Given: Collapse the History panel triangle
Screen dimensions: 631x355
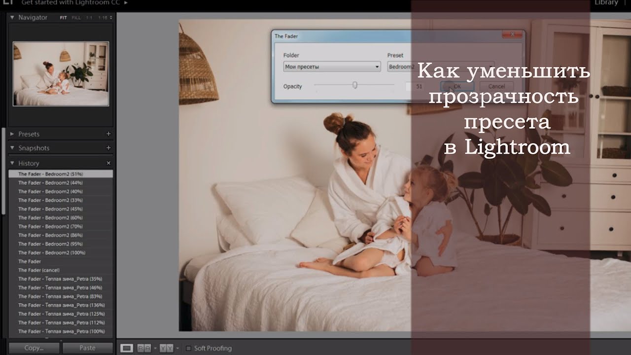Looking at the screenshot, I should (x=12, y=163).
